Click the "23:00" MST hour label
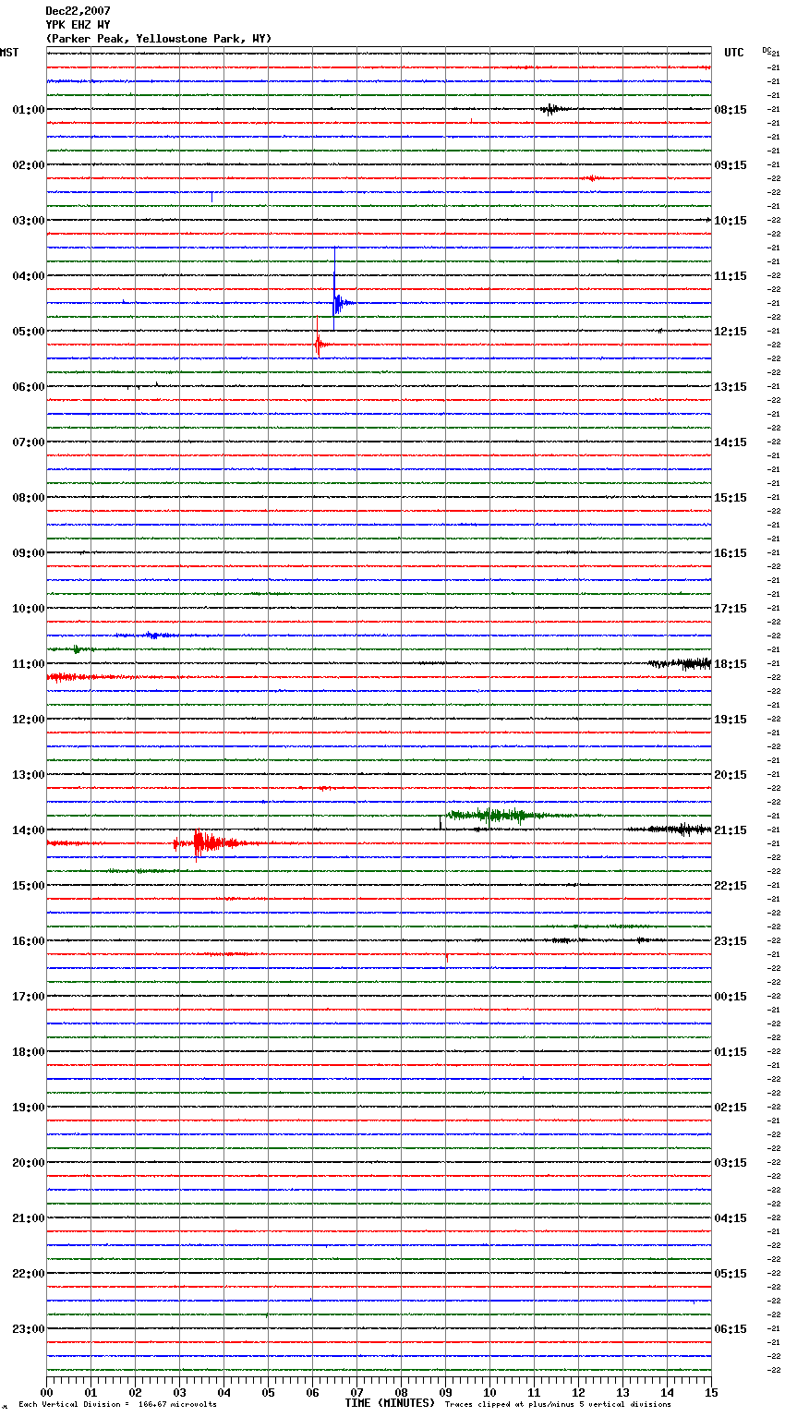The height and width of the screenshot is (1417, 785). click(29, 1329)
